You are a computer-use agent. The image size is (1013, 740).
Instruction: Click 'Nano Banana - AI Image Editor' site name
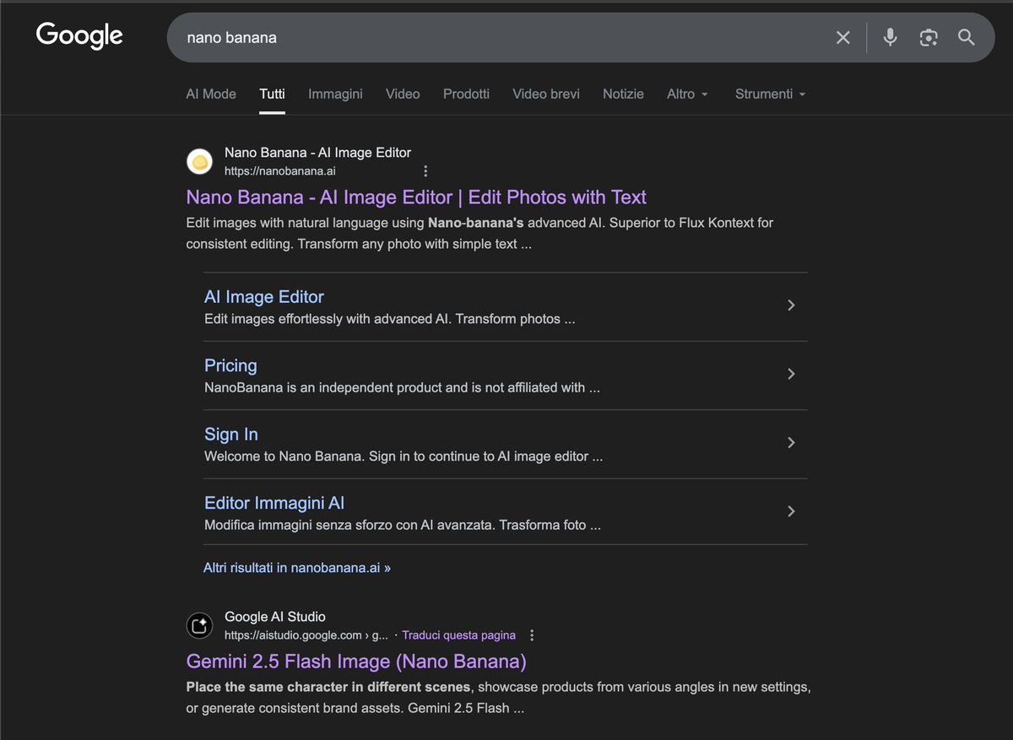pos(317,153)
